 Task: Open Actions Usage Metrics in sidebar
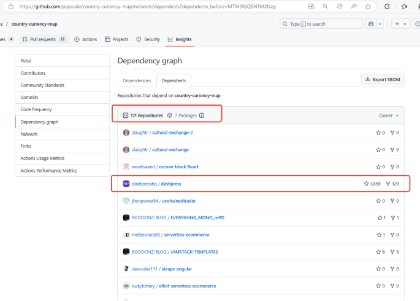click(63, 158)
